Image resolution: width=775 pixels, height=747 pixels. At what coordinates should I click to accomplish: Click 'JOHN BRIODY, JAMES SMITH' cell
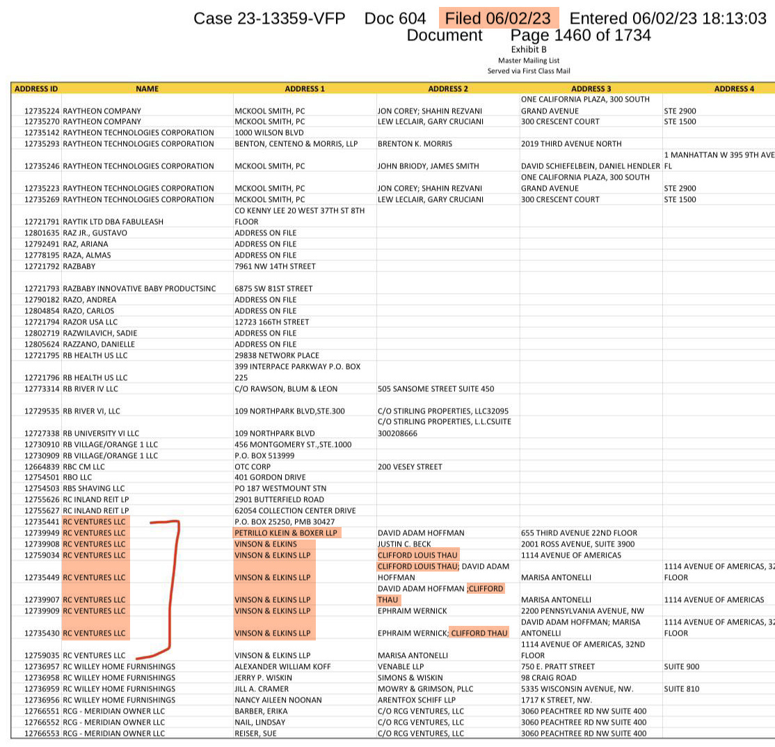428,166
